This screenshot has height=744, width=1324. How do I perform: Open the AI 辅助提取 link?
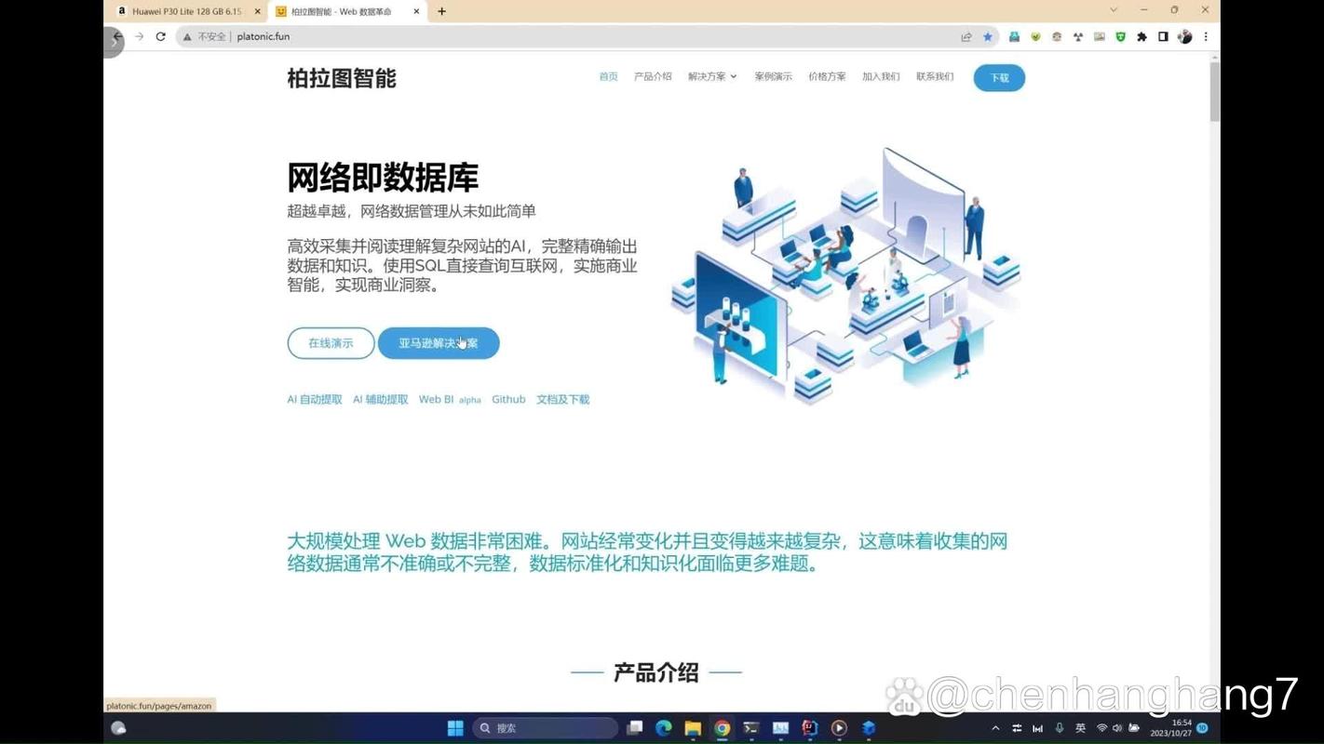(x=380, y=400)
